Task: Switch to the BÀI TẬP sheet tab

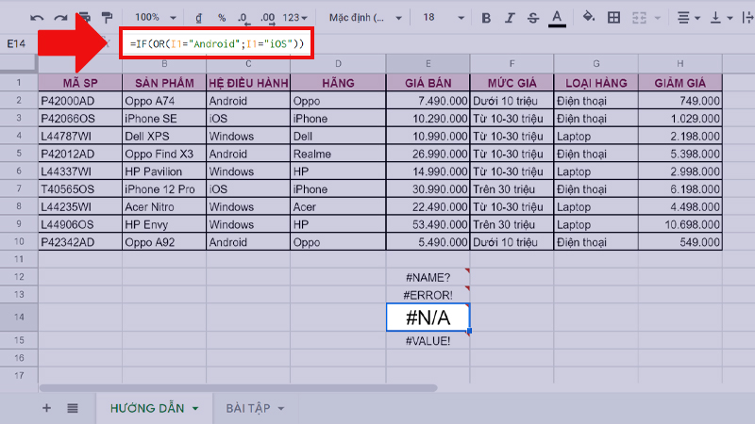Action: pos(254,408)
